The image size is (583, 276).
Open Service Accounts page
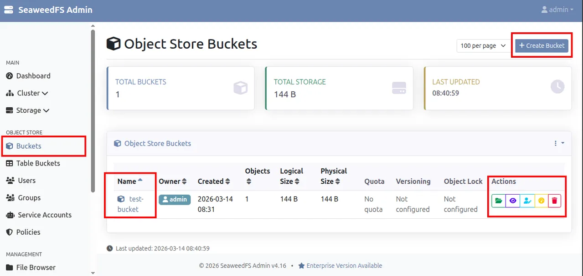click(39, 215)
